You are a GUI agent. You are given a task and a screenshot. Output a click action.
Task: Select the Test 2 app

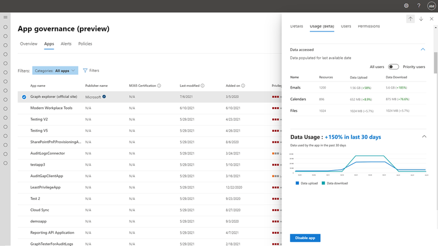pos(35,199)
